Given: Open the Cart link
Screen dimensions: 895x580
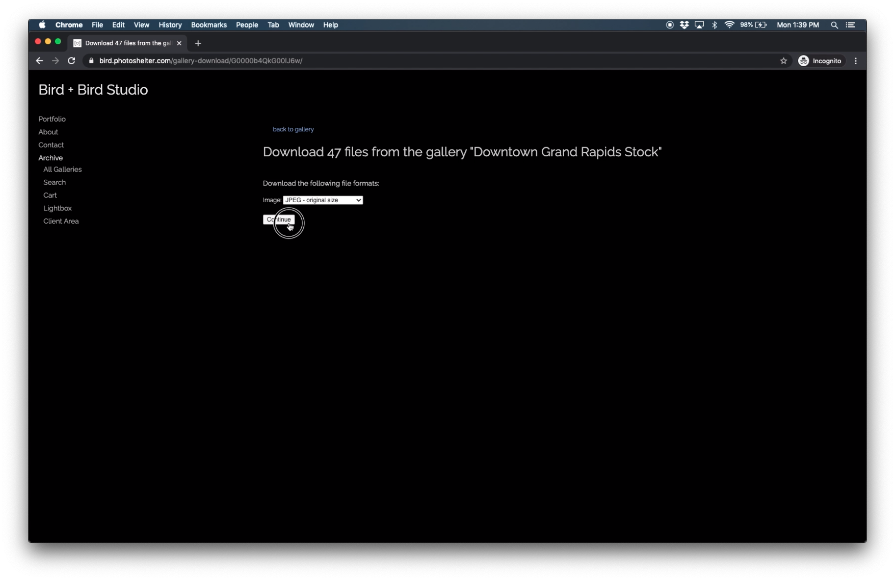Looking at the screenshot, I should (50, 196).
